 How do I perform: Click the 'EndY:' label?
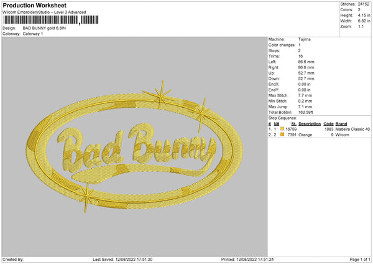(x=274, y=90)
